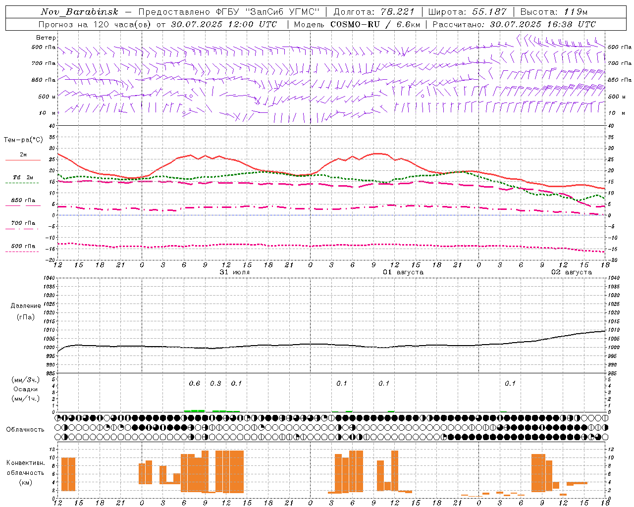Select the (мм/3ч.) precipitation unit label

pos(26,380)
